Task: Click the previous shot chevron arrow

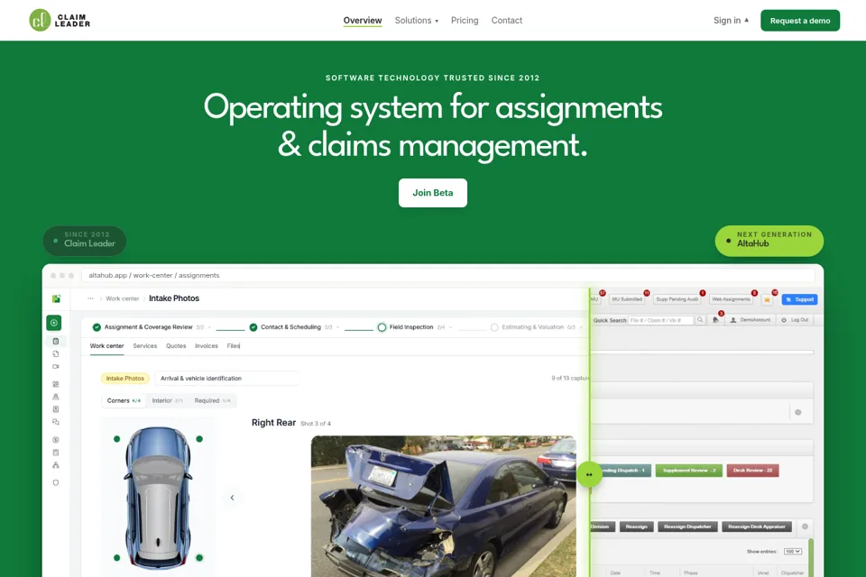Action: click(x=232, y=498)
